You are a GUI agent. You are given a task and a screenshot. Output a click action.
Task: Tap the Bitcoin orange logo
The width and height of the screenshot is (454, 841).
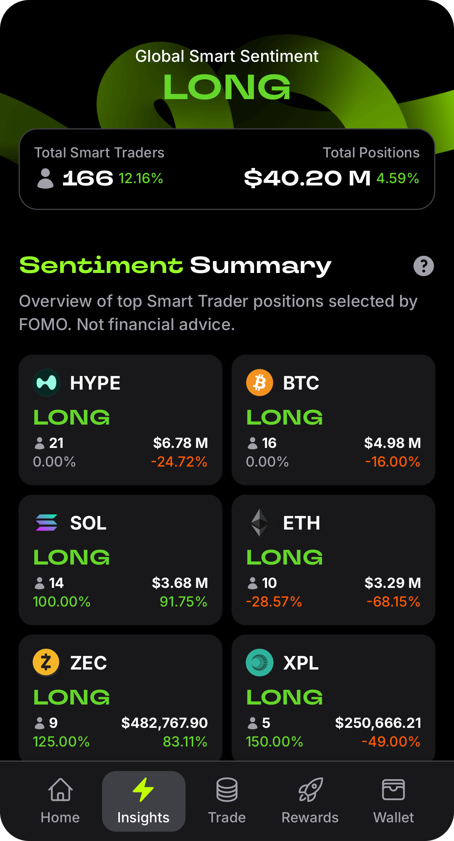click(260, 383)
